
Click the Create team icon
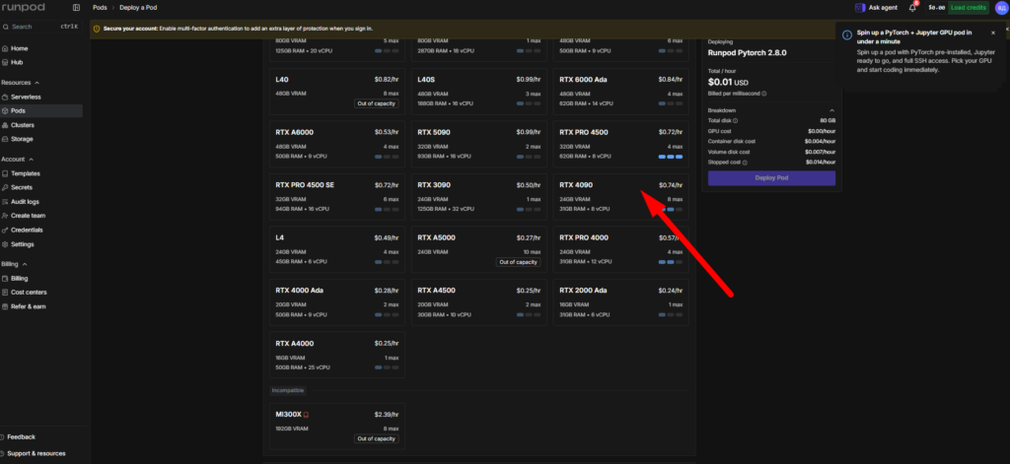coord(5,216)
